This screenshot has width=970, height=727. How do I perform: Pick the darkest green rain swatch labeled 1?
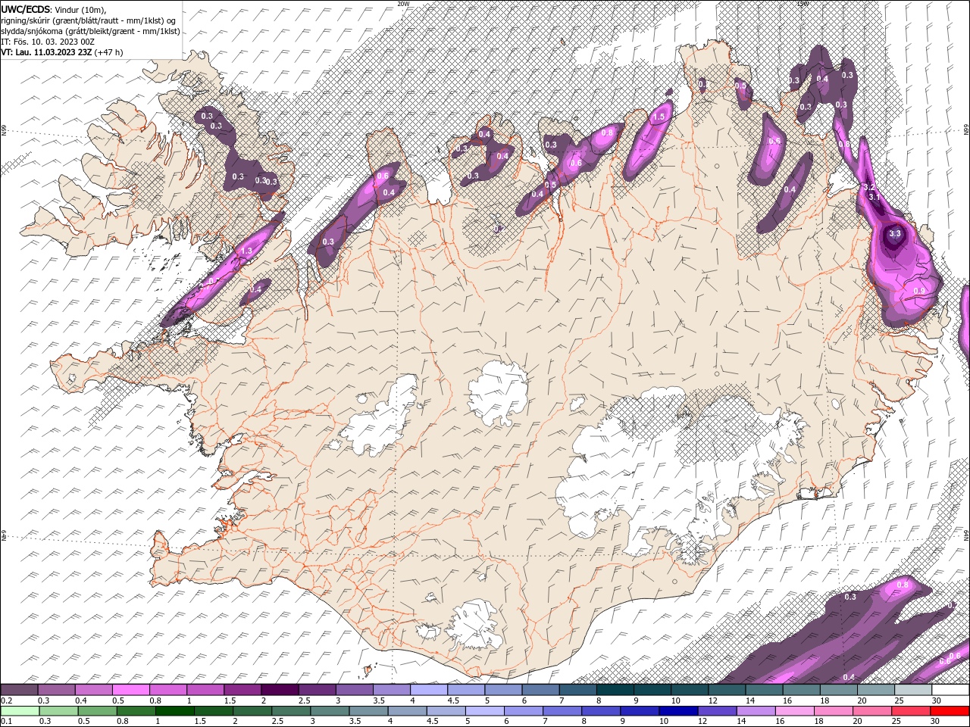click(174, 711)
